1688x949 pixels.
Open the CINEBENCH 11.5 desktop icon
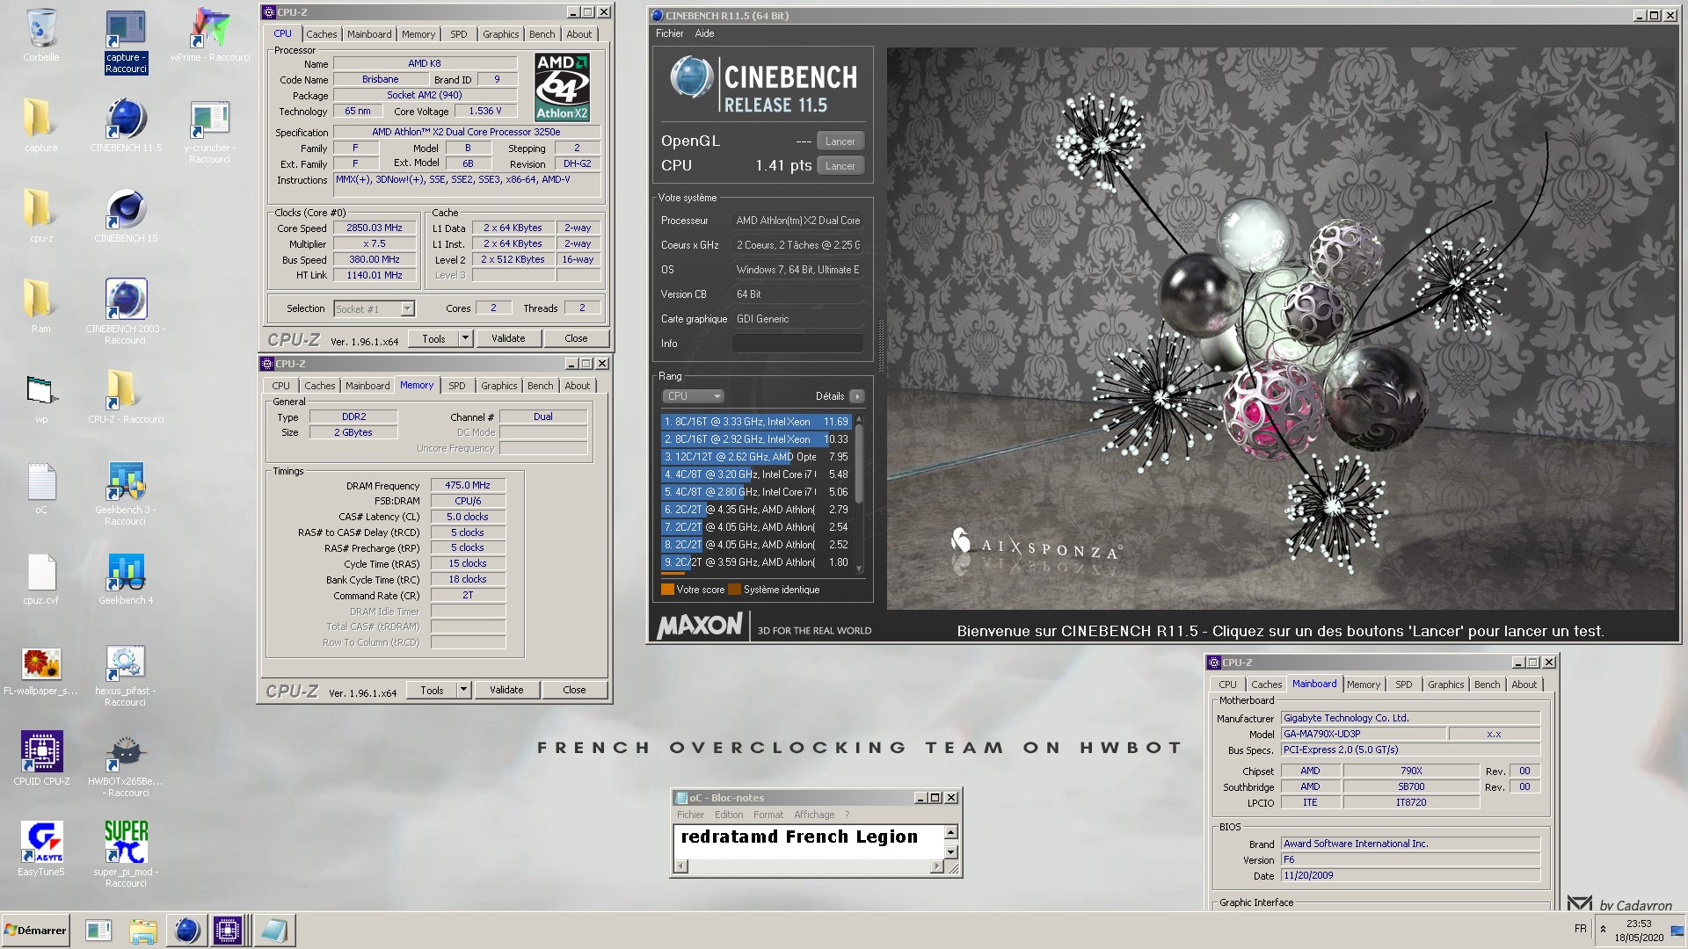click(x=126, y=127)
